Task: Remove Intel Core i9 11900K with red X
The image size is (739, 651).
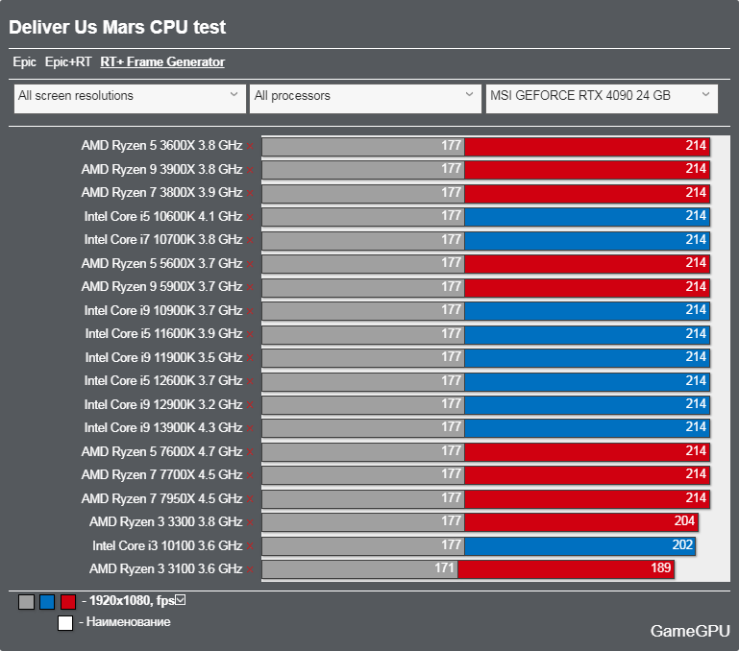Action: pos(250,358)
